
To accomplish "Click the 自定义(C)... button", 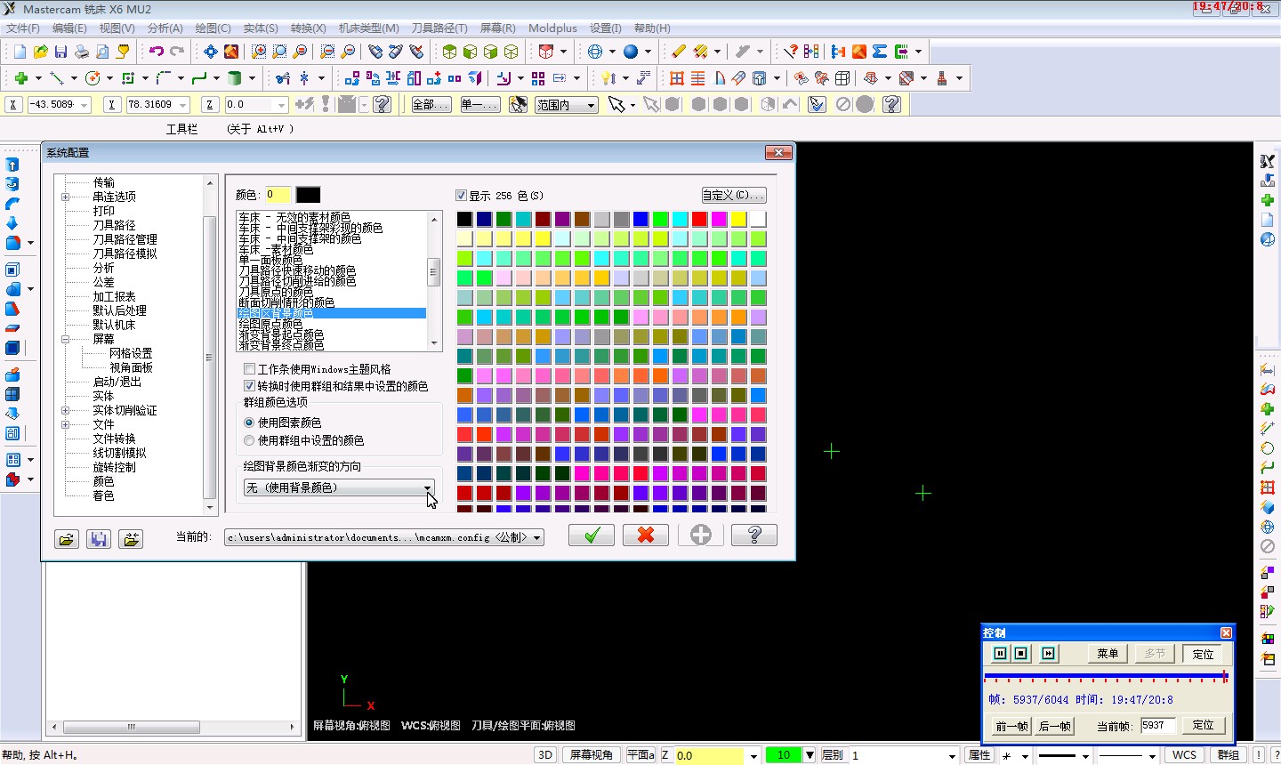I will pyautogui.click(x=734, y=195).
